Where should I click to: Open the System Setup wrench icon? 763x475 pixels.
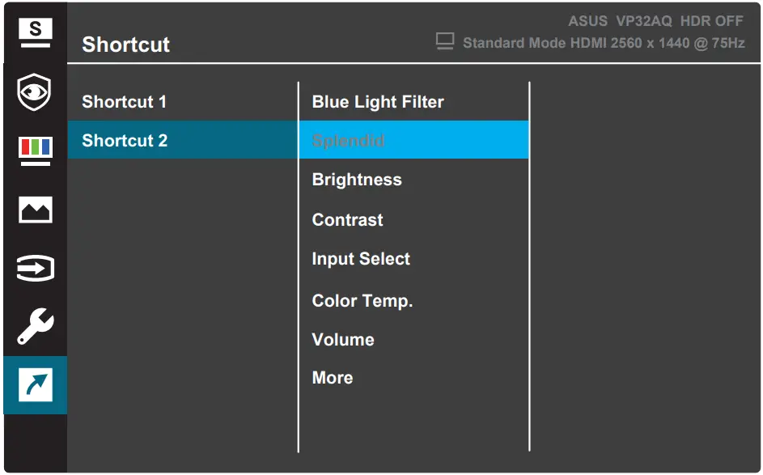pyautogui.click(x=34, y=327)
